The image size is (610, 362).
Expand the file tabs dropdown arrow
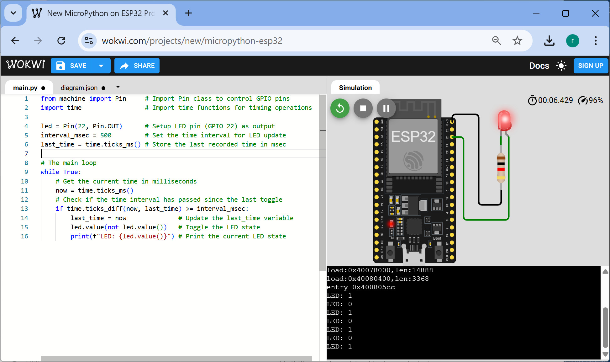118,87
